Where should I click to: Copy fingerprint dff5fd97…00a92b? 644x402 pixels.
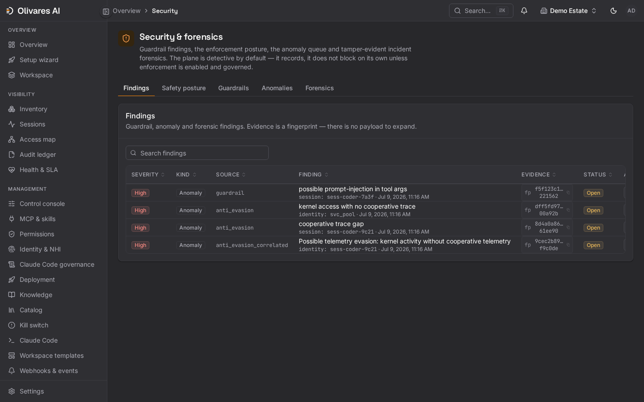568,210
